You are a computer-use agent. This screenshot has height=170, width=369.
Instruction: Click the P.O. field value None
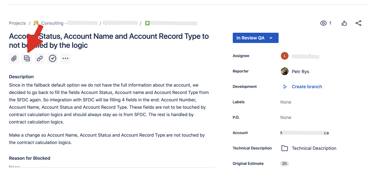(x=286, y=117)
